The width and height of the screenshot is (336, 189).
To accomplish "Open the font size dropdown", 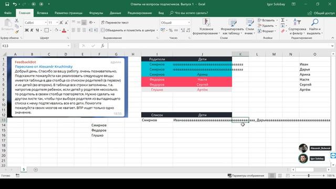I will coord(57,23).
